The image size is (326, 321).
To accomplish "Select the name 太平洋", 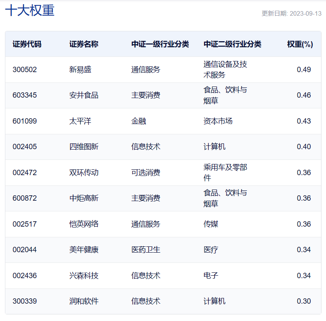I will point(80,121).
